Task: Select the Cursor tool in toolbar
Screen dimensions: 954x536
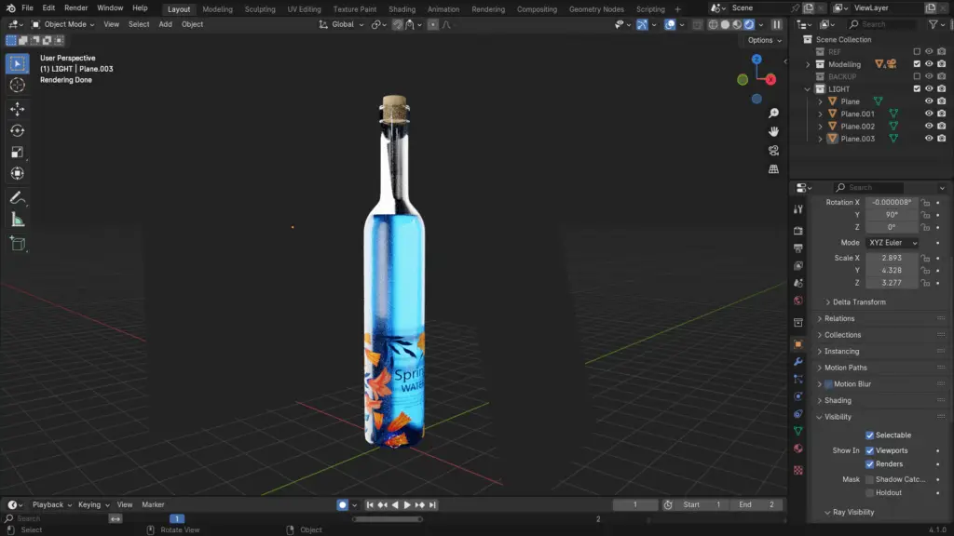Action: pos(17,85)
